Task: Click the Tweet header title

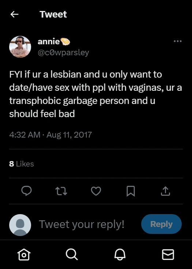Action: coord(53,14)
